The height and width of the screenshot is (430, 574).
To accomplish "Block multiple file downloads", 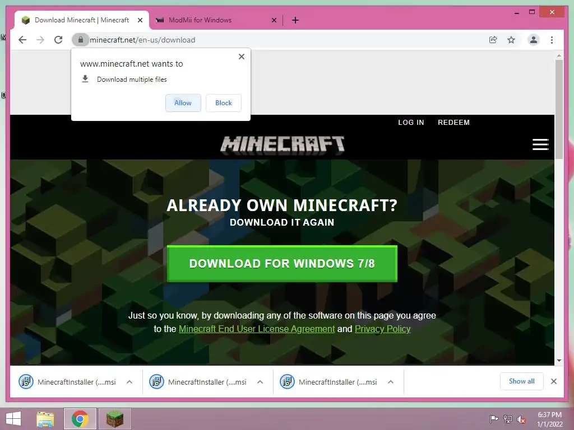I will (x=223, y=103).
